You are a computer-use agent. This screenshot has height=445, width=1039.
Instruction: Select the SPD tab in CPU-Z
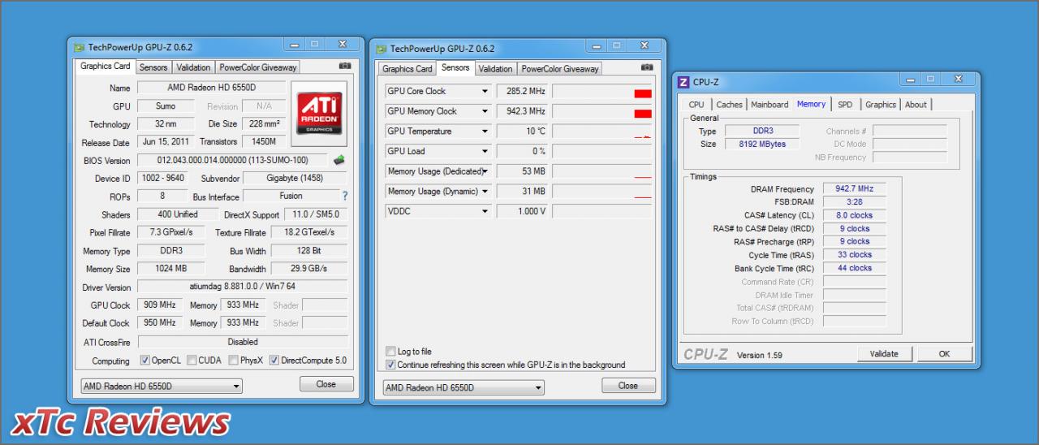coord(845,104)
